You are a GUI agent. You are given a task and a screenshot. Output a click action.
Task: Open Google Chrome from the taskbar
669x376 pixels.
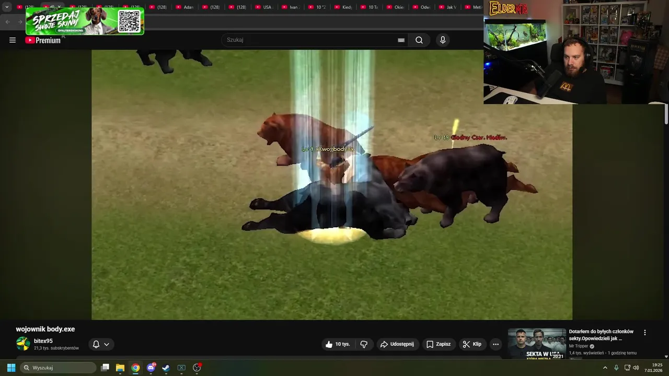click(135, 368)
